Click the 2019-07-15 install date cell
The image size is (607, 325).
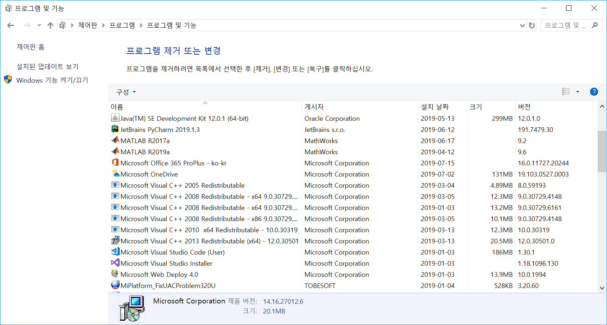[437, 163]
